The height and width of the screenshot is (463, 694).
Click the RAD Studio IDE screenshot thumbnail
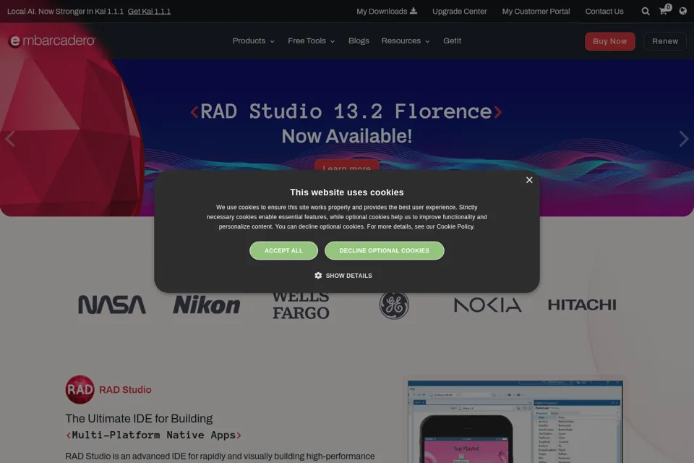[515, 421]
